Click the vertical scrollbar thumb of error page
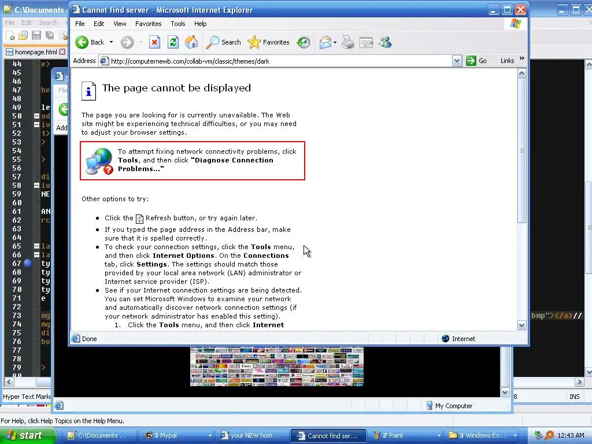This screenshot has width=592, height=444. 522,150
